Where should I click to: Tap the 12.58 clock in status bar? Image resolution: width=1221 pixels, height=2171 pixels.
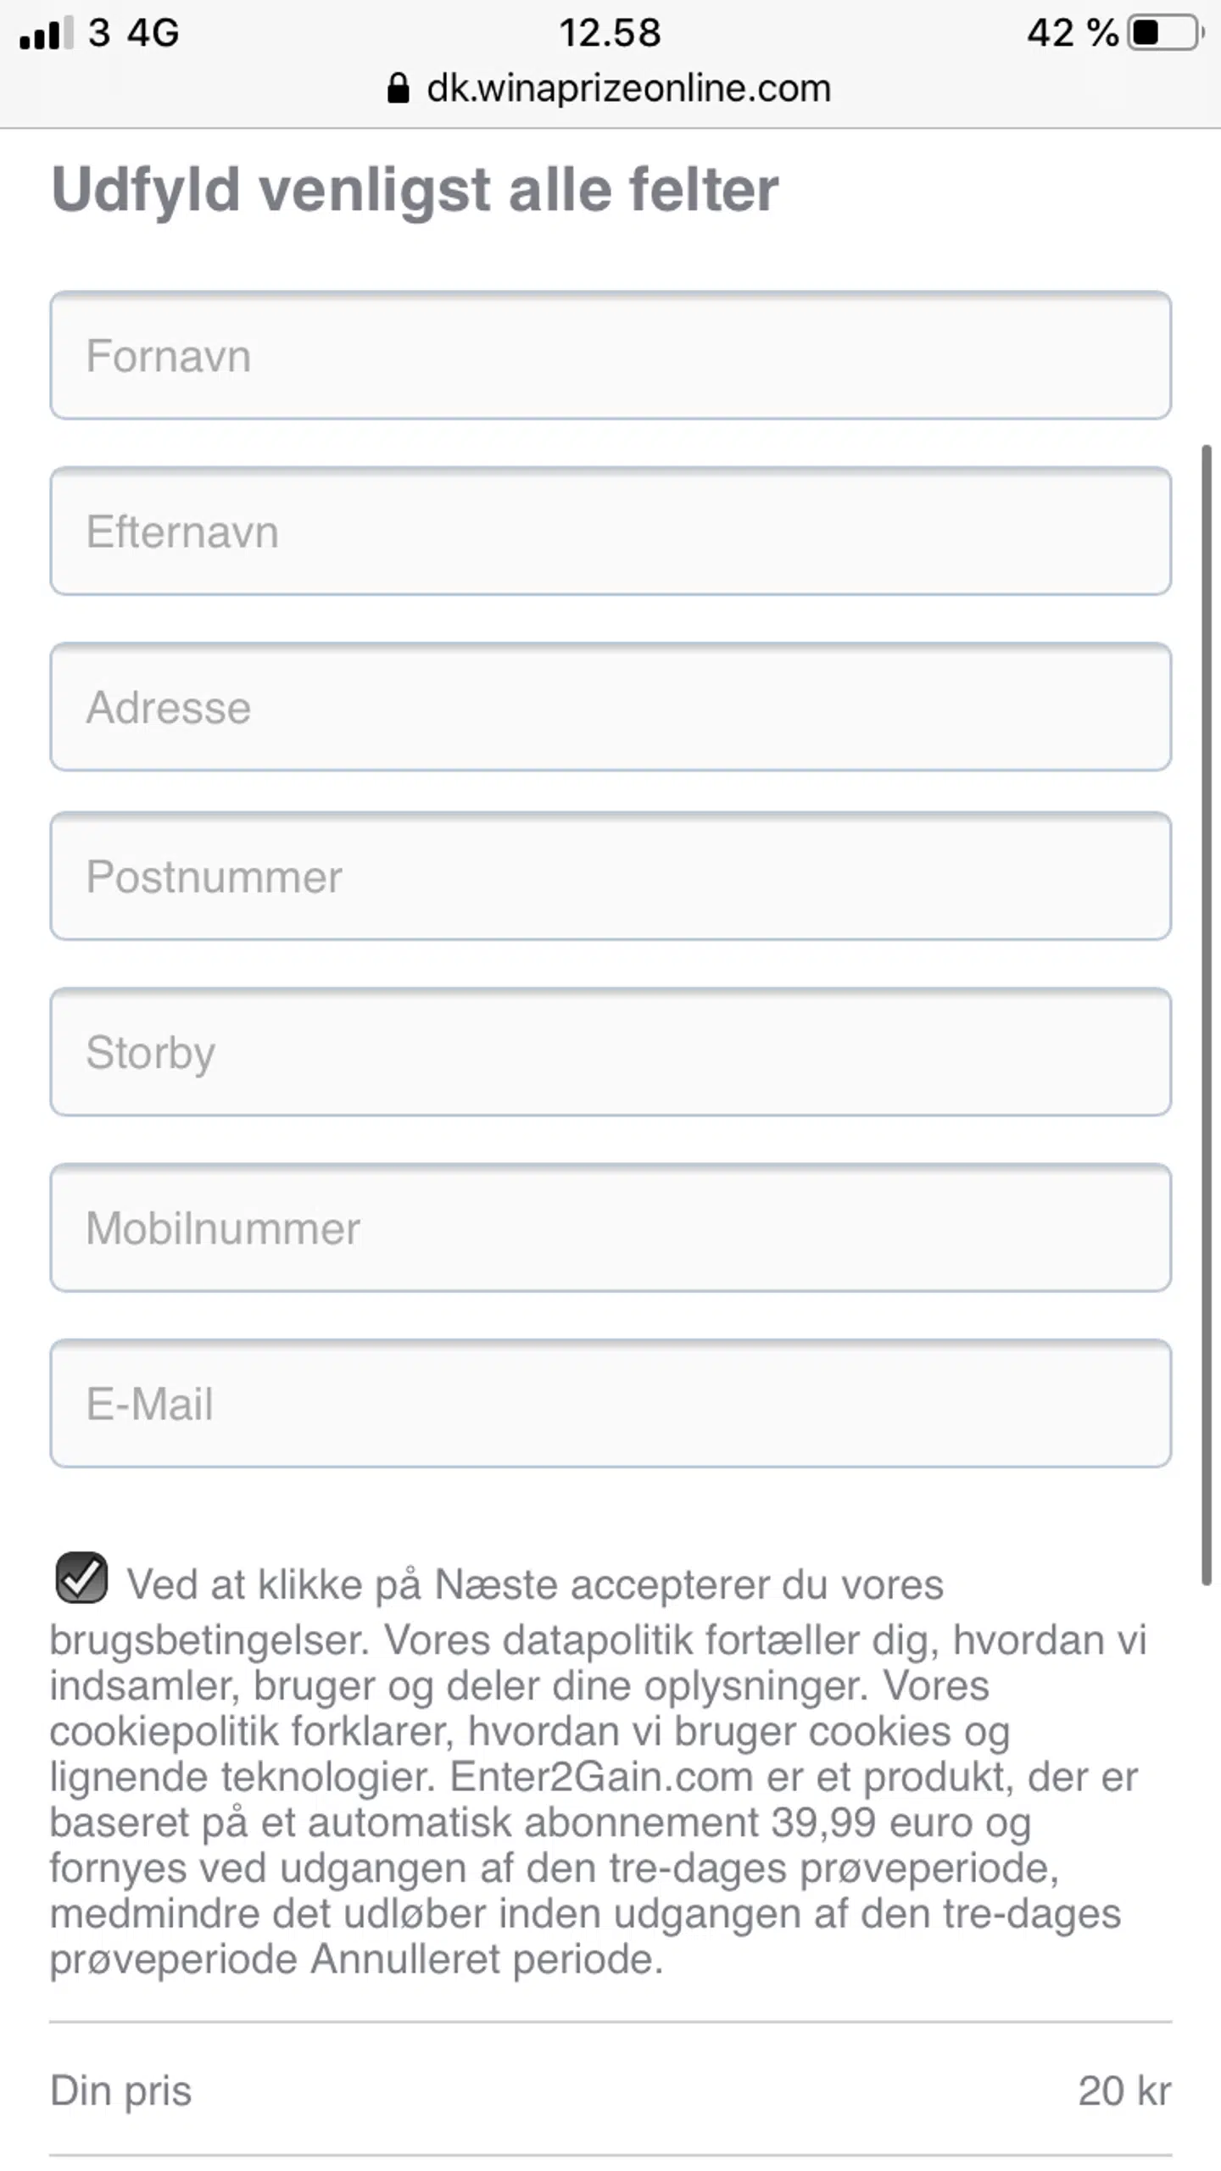pyautogui.click(x=610, y=33)
